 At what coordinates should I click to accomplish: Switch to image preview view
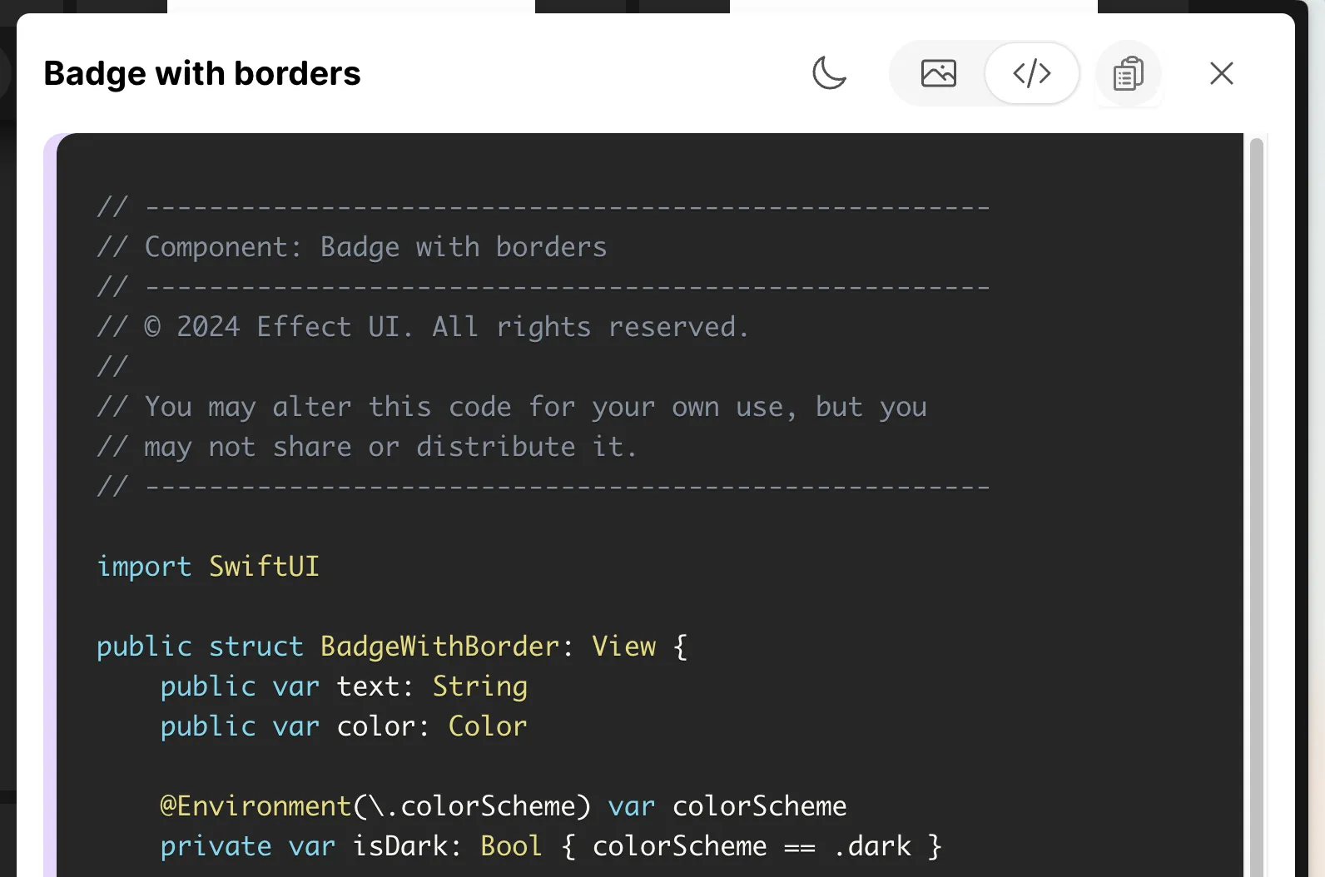pos(938,73)
